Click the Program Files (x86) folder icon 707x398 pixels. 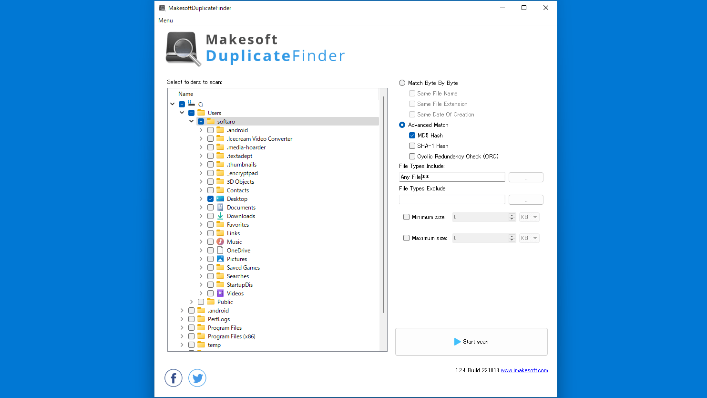pos(201,336)
